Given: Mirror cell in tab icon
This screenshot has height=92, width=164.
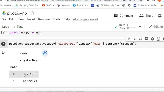Looking at the screenshot, I should pyautogui.click(x=158, y=39).
